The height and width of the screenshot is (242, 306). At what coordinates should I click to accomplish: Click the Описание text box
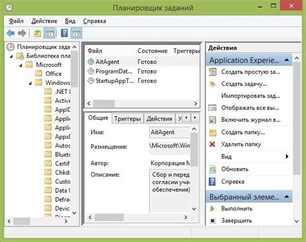tap(170, 191)
